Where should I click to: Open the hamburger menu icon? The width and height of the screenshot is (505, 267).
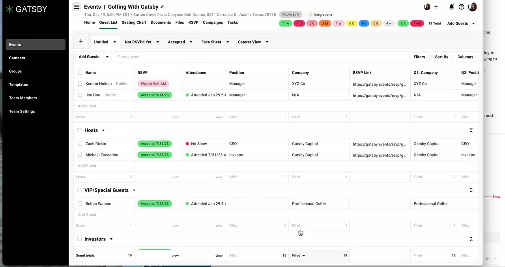tap(77, 7)
